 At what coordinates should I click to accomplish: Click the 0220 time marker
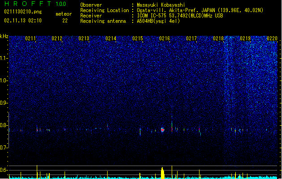click(272, 38)
